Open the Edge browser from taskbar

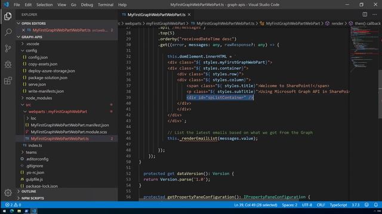click(12, 211)
